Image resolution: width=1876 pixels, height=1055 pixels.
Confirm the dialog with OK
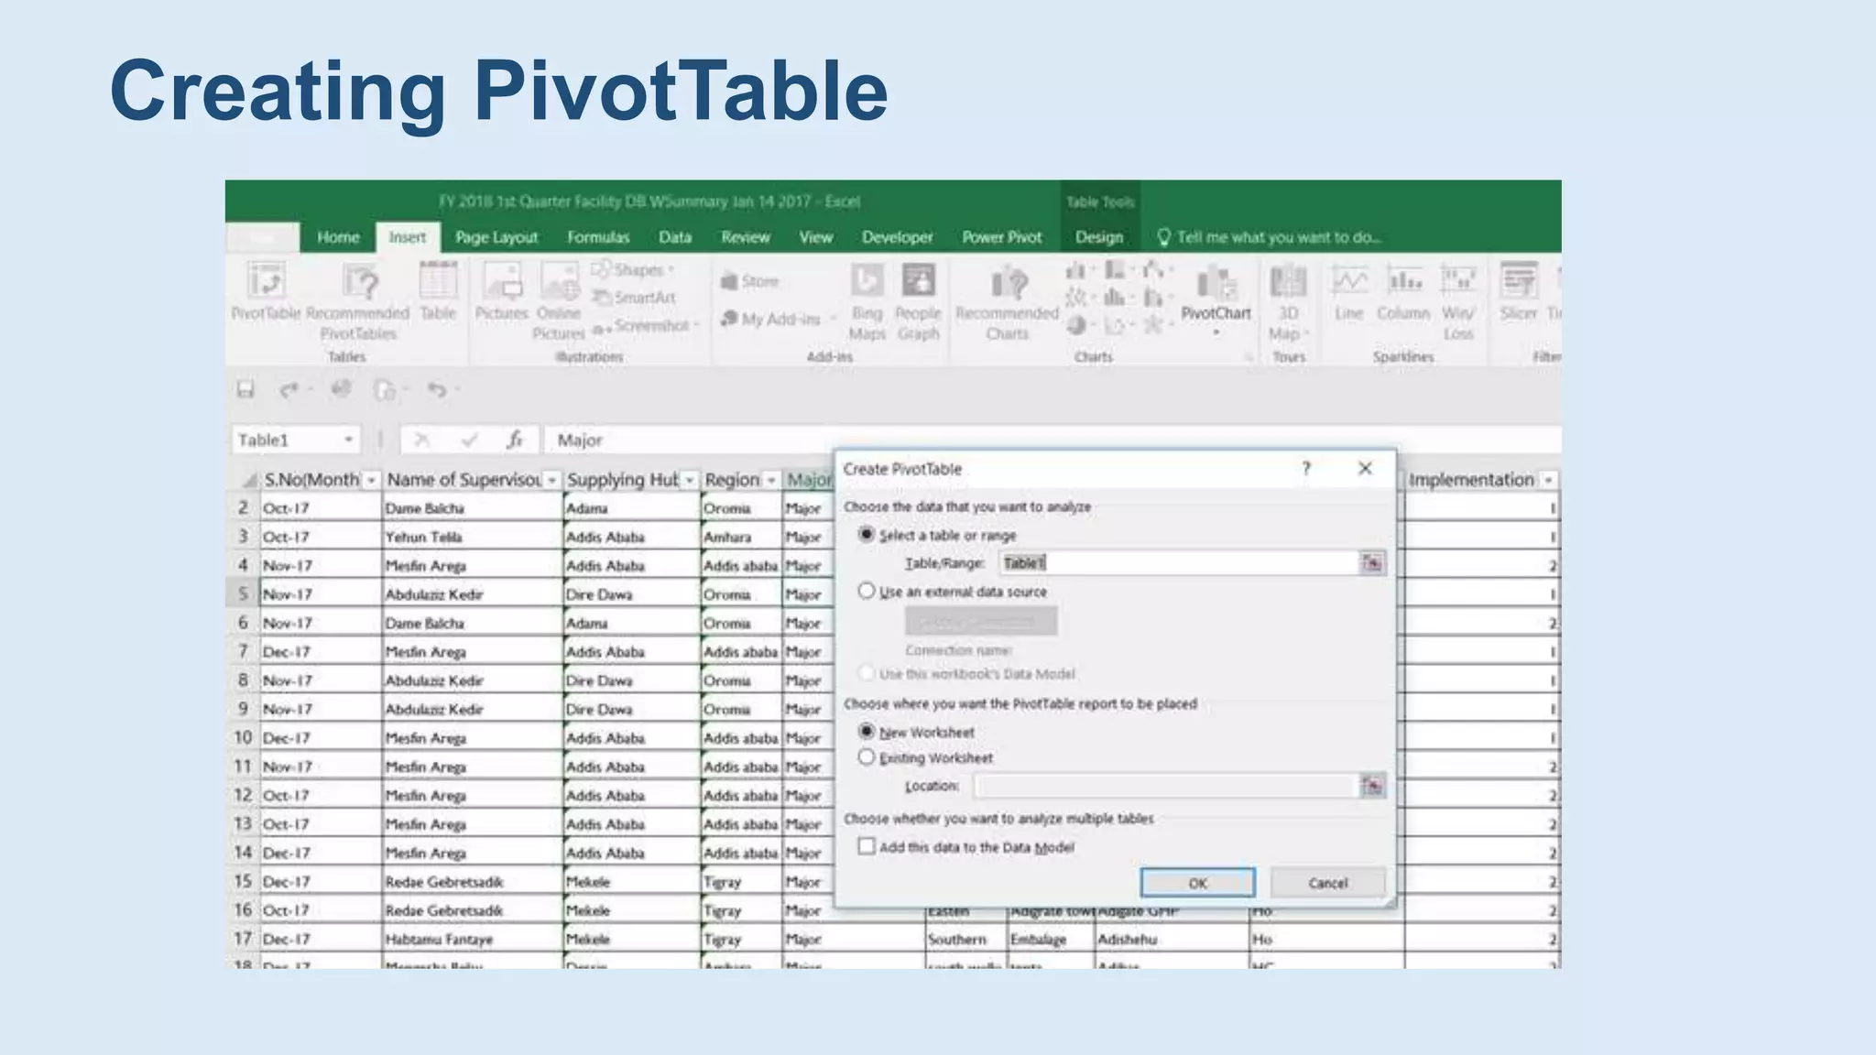pos(1197,883)
